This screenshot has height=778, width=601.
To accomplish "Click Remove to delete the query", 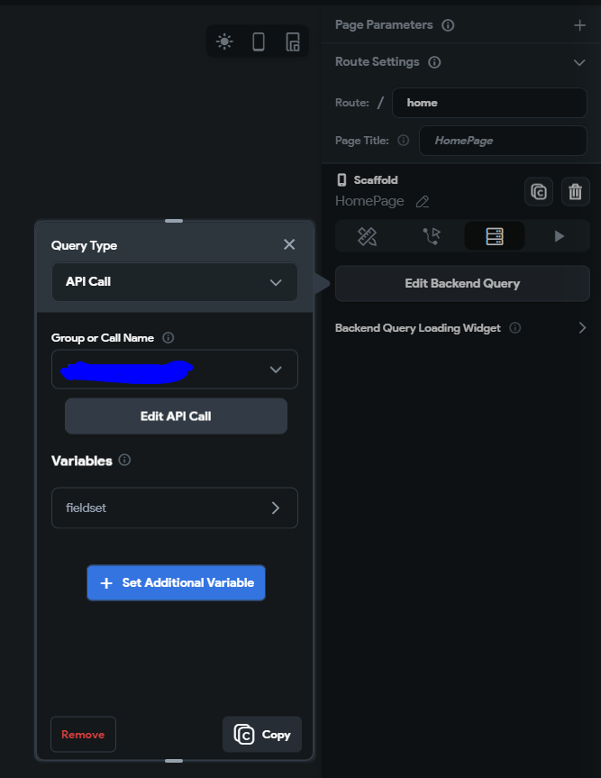I will [x=83, y=734].
